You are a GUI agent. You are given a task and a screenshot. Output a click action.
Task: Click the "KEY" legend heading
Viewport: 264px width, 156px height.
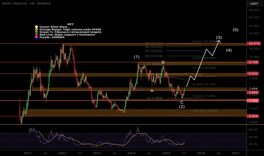tap(70, 24)
